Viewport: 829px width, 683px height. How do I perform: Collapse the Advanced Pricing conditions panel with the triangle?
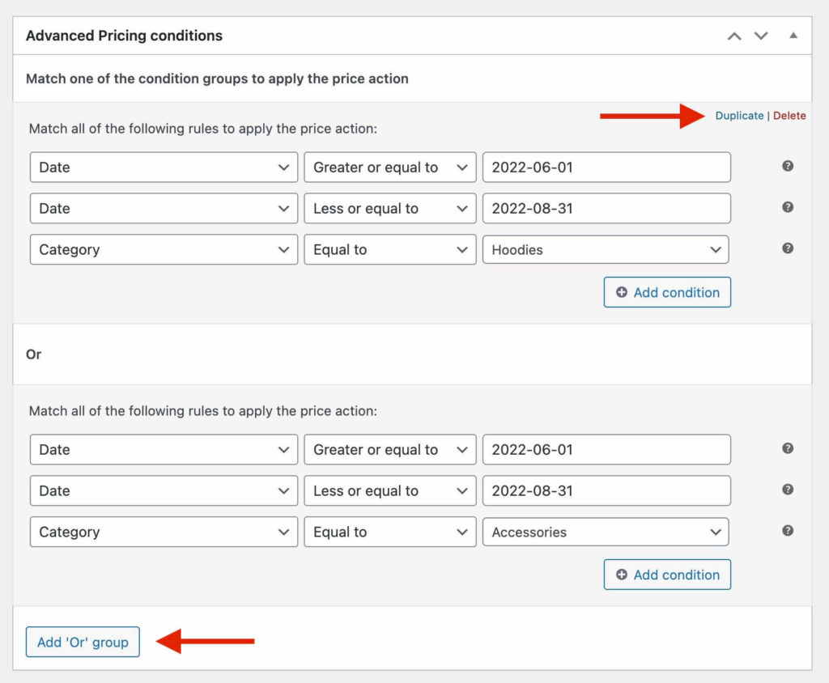793,36
